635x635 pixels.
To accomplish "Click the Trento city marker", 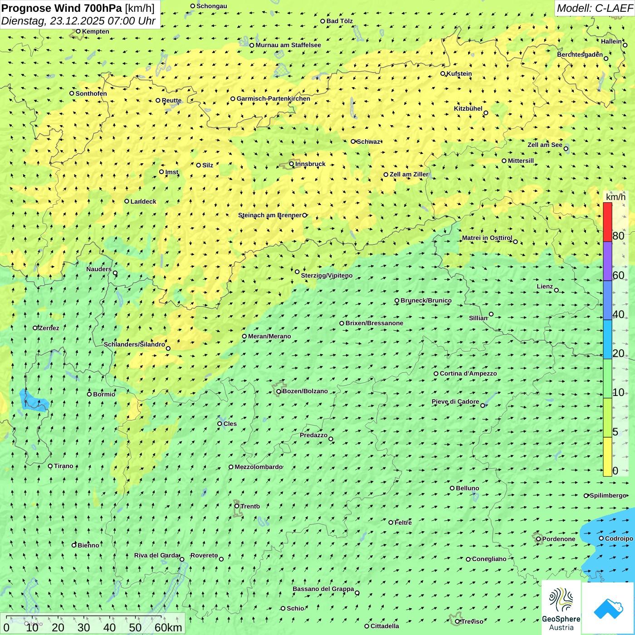I will point(237,506).
